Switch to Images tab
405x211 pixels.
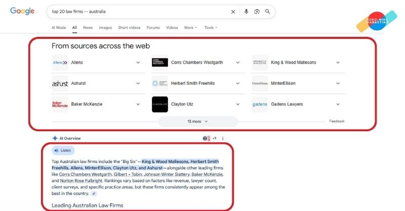tap(105, 28)
